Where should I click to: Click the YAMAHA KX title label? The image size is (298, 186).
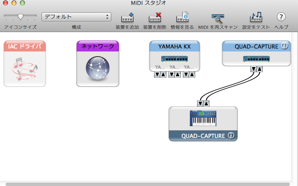[174, 46]
